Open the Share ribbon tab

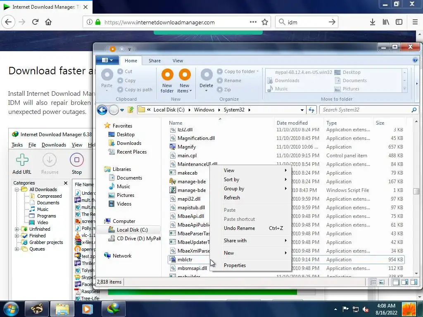pos(154,61)
